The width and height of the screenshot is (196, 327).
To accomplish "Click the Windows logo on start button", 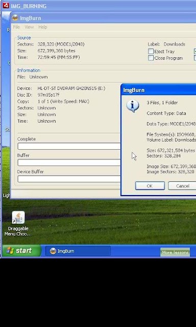I will pos(10,250).
